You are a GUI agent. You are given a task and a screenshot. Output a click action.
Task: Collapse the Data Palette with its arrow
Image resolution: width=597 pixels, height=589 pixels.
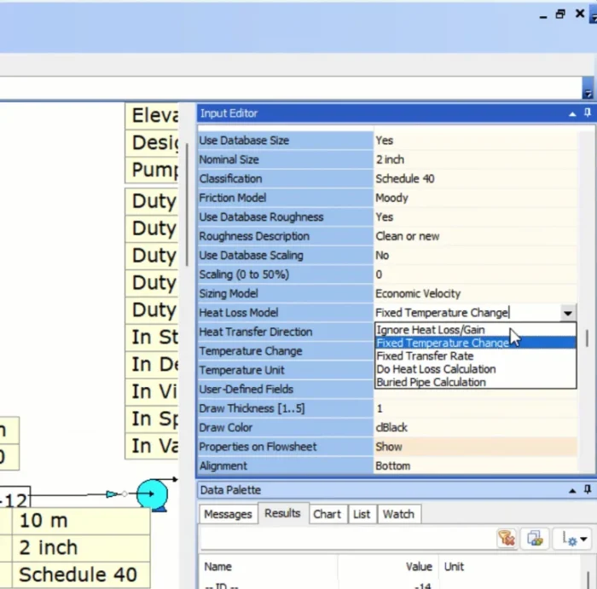[x=572, y=490]
